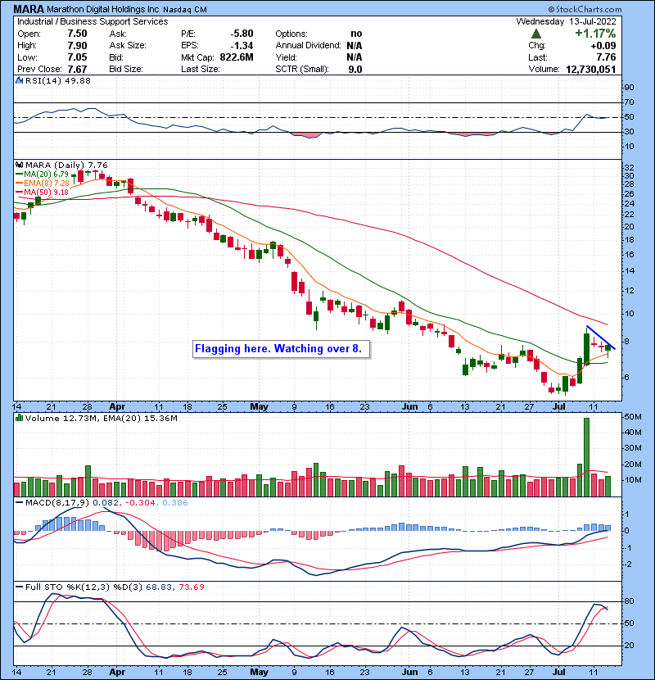Click the Last price value 7.76
This screenshot has height=680, width=655.
point(606,57)
